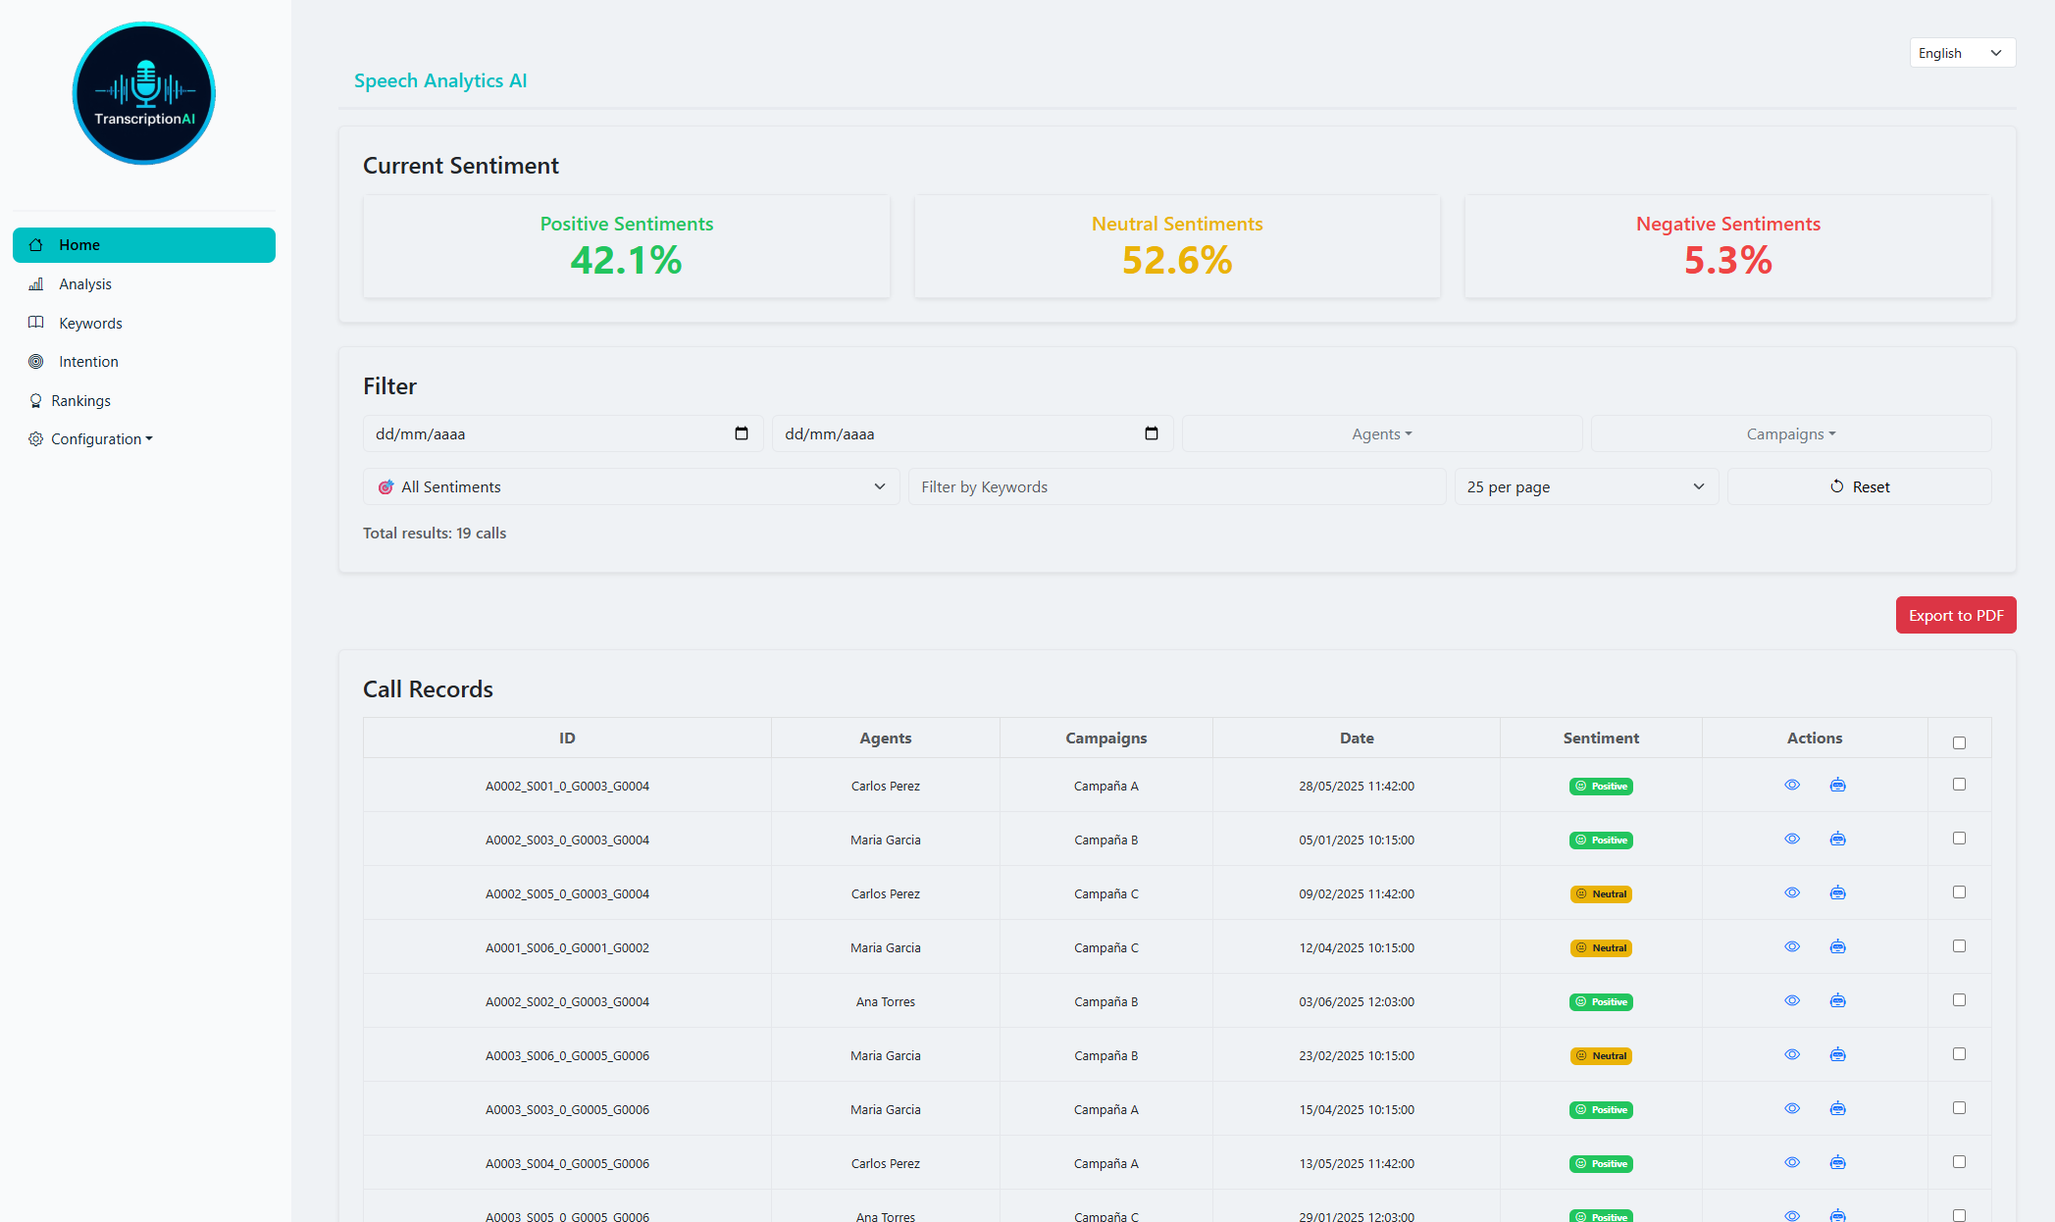Screen dimensions: 2055x1222
Task: Click the Intention target icon in sidebar
Action: [36, 361]
